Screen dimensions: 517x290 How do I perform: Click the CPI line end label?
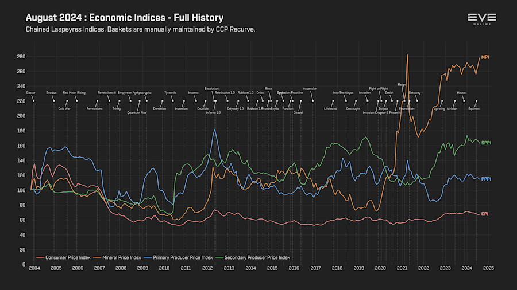485,214
